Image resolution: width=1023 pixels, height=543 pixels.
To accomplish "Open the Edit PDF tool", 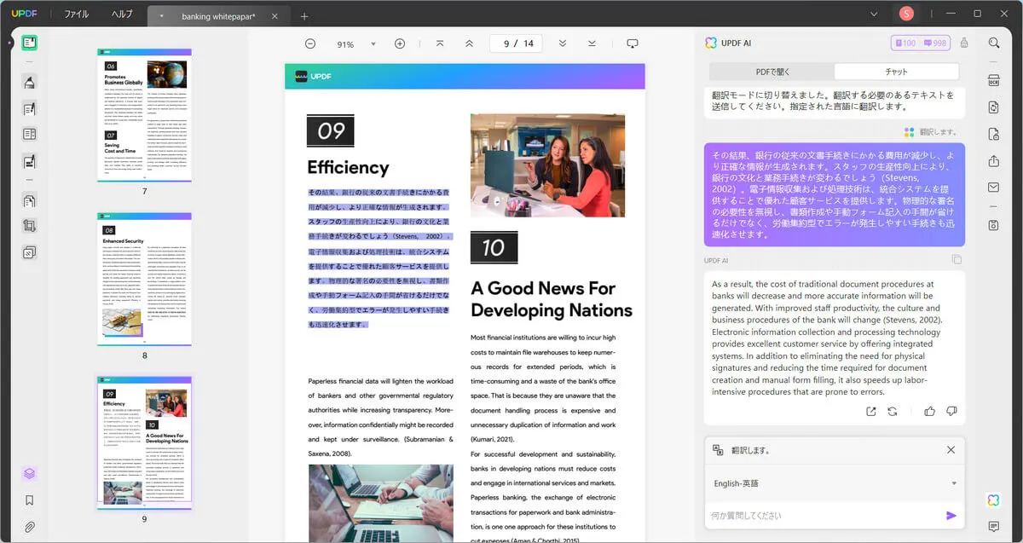I will click(x=30, y=108).
